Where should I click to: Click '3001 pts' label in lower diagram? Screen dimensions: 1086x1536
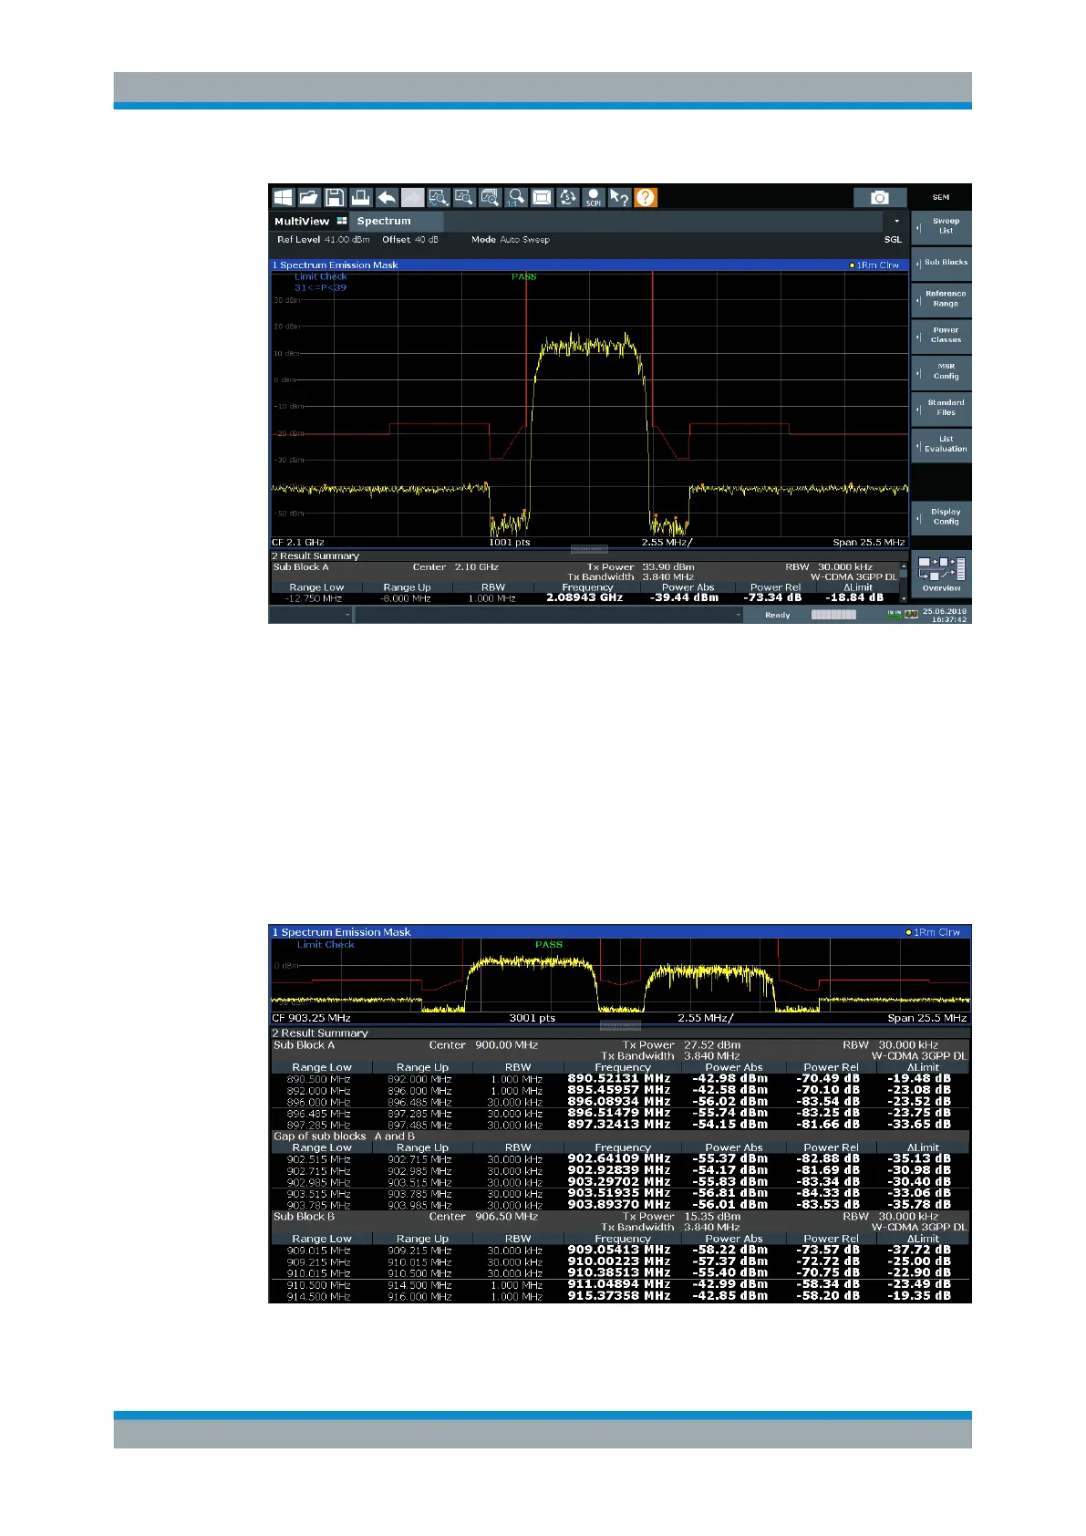click(x=533, y=1018)
